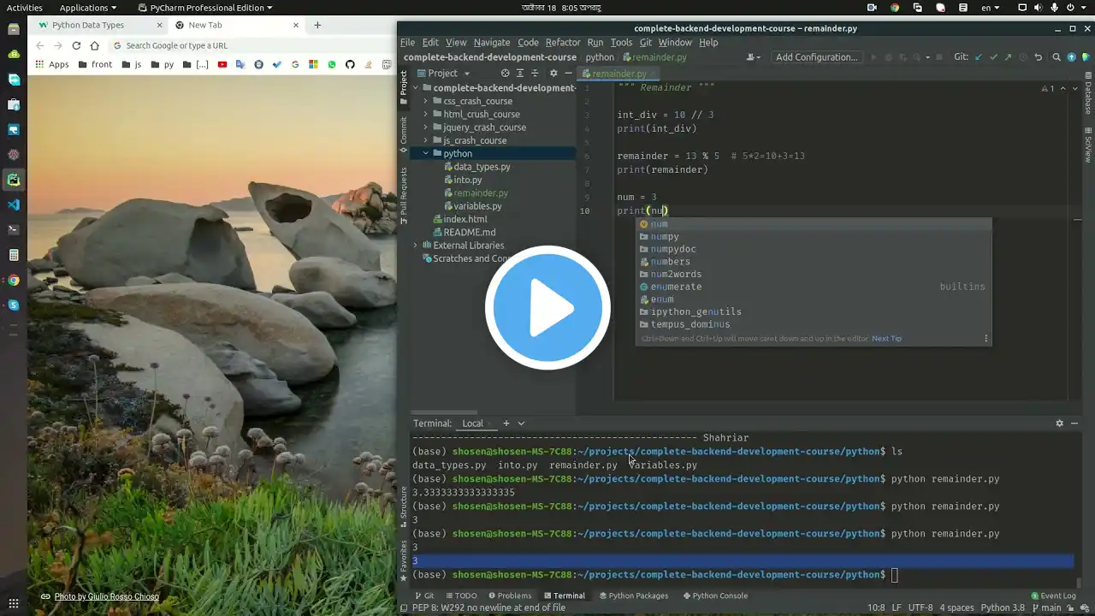Reload the Chrome page

pos(76,45)
